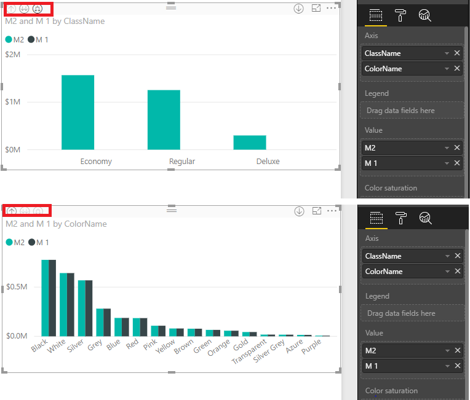Viewport: 470px width, 400px height.
Task: Select Format paint roller tab in top pane
Action: coord(400,15)
